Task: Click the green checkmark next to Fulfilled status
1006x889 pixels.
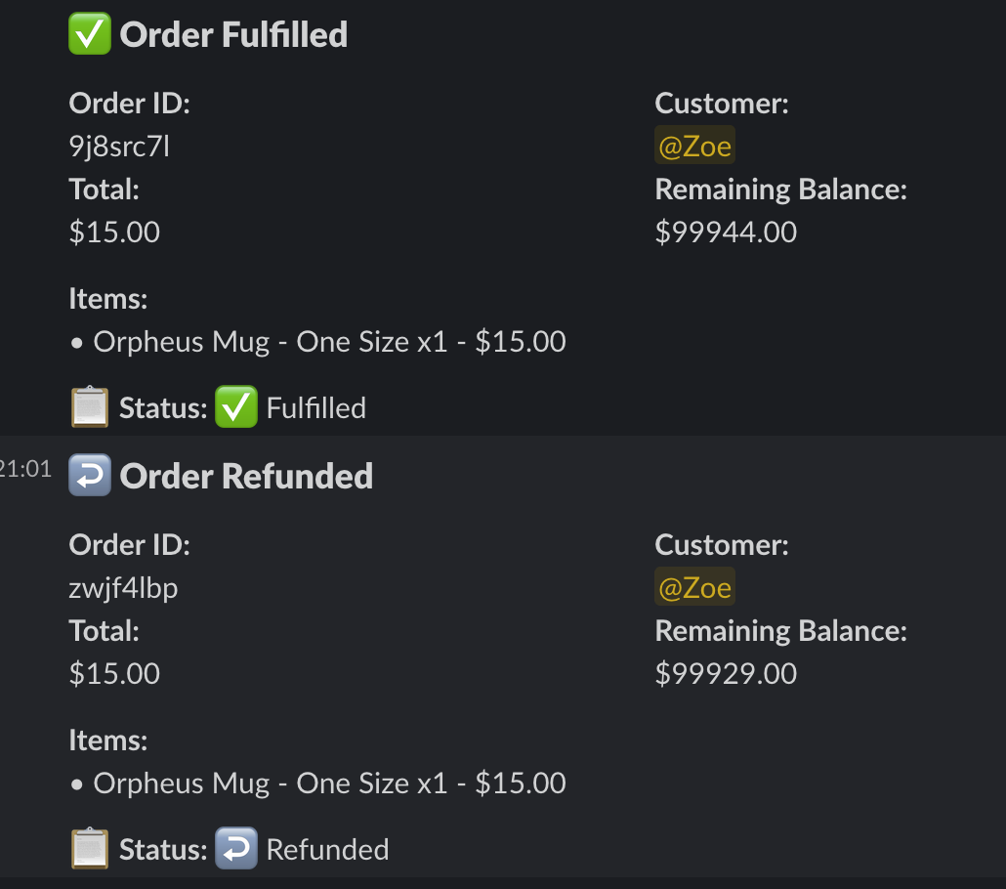Action: [235, 407]
